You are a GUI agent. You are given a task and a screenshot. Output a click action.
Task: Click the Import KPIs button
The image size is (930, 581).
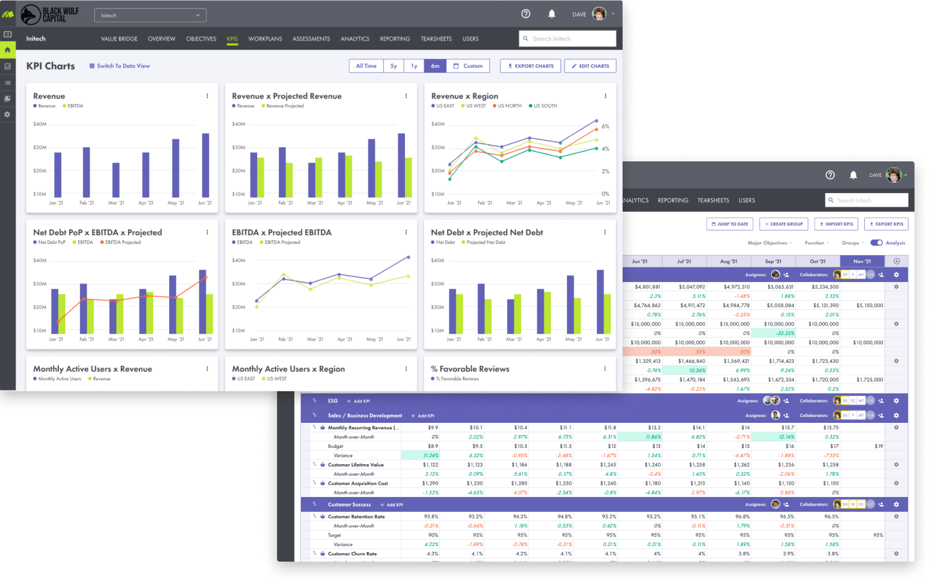point(836,224)
